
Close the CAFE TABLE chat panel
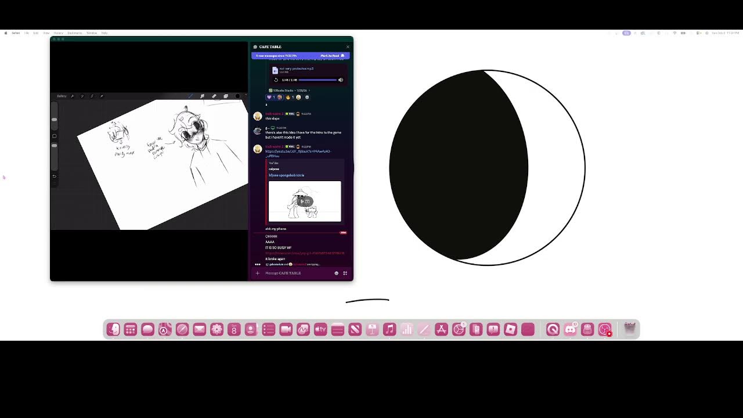point(348,47)
